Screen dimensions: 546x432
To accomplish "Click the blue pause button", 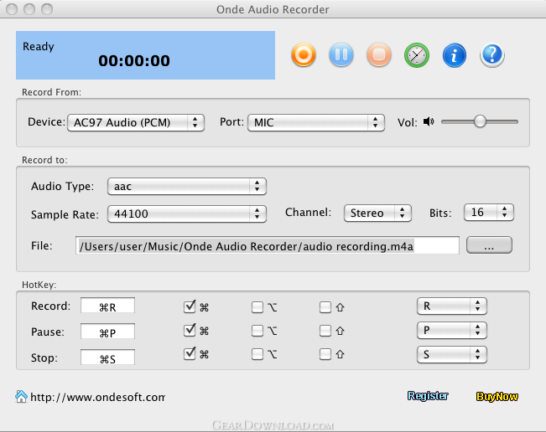I will pos(341,55).
